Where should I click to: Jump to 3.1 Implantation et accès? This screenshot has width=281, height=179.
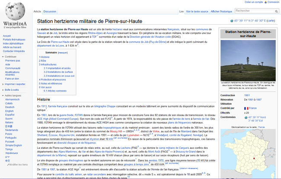click(x=57, y=68)
